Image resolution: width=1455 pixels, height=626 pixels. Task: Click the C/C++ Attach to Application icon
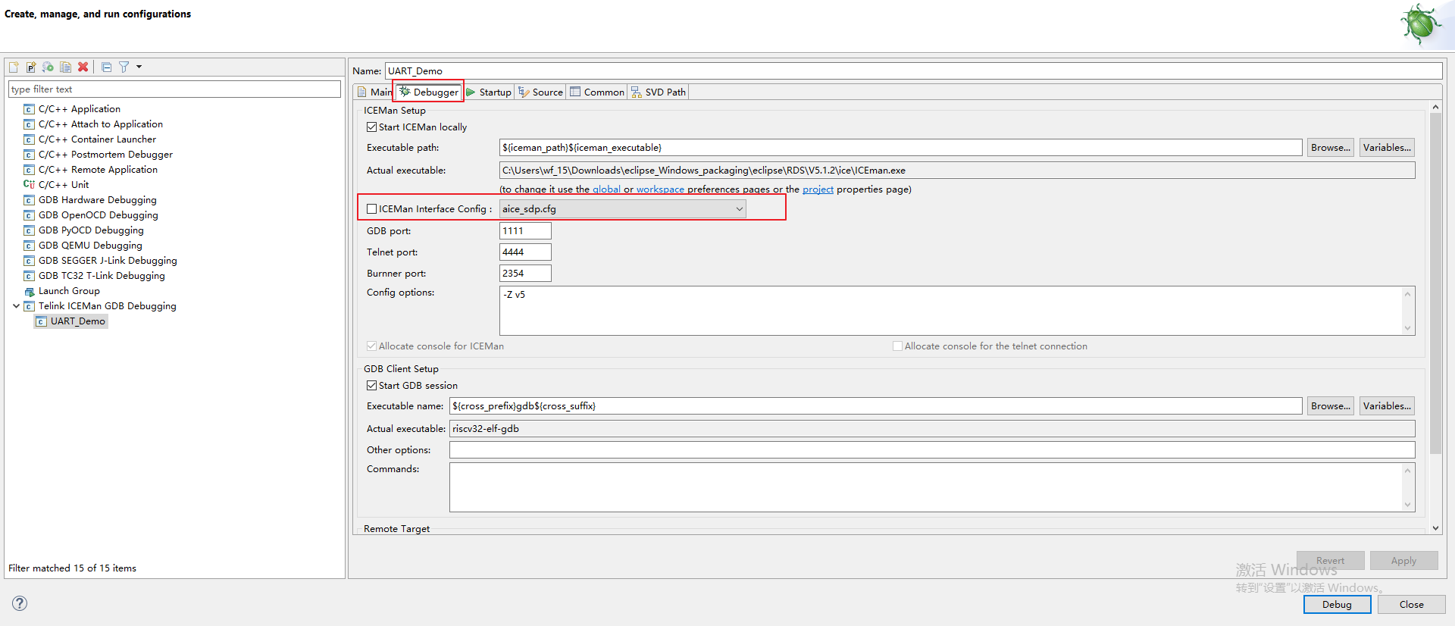point(29,124)
